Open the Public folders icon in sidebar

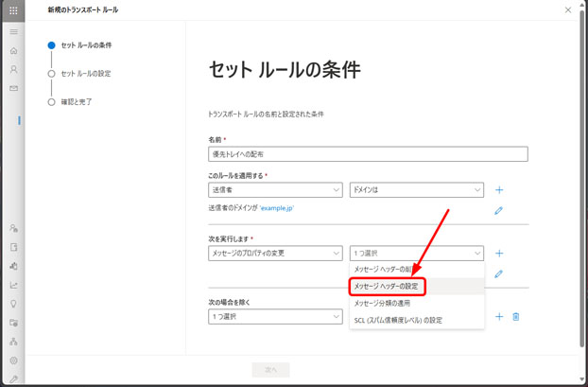[x=14, y=323]
